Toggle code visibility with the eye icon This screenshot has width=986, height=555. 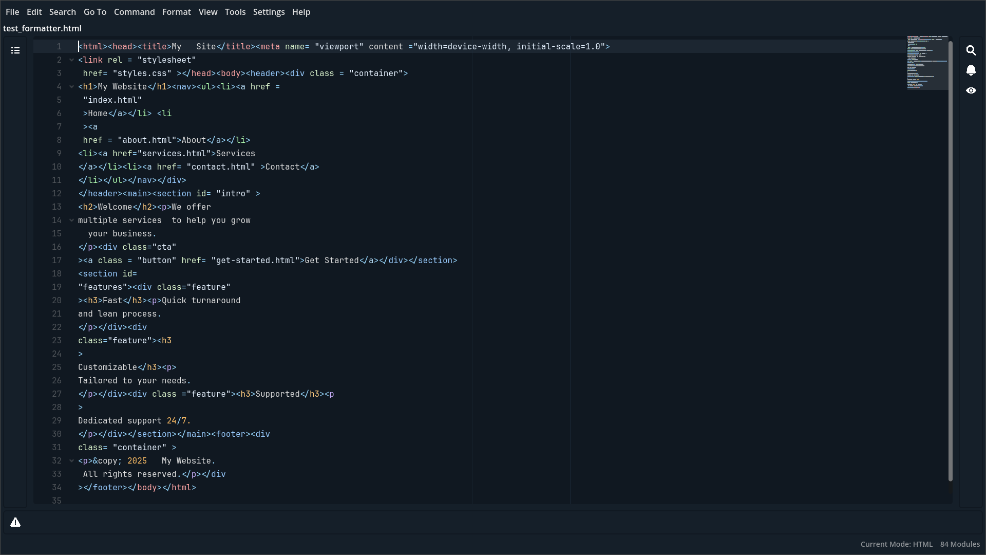971,90
